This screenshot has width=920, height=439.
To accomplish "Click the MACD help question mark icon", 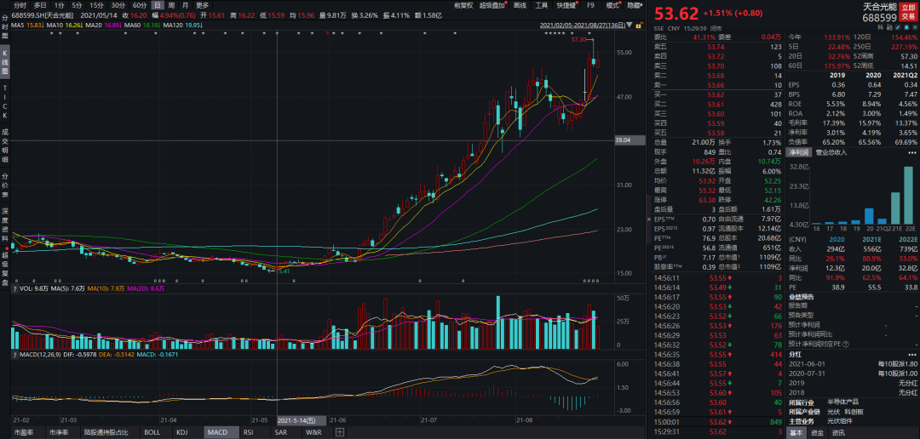I will (x=14, y=355).
